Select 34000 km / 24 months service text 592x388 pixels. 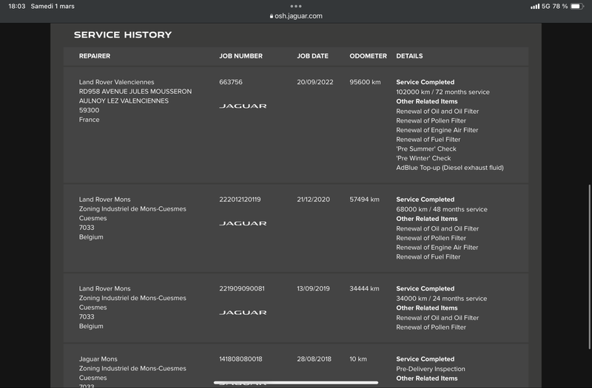(x=441, y=299)
